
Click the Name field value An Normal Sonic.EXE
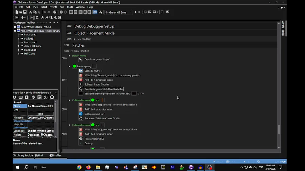[x=40, y=106]
